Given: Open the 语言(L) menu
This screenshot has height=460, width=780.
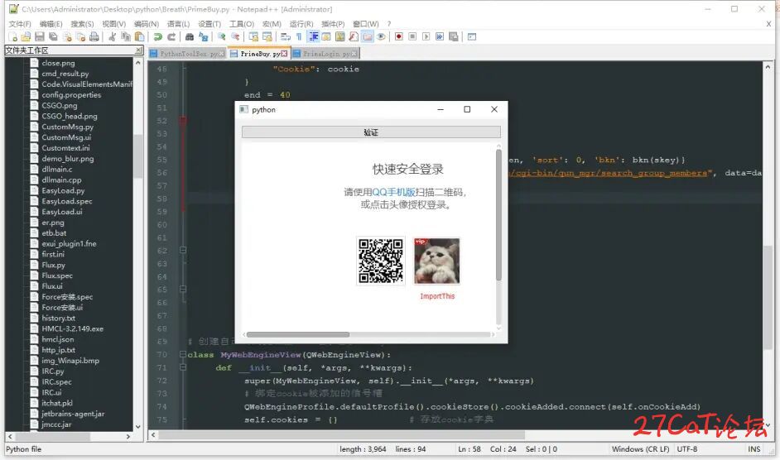Looking at the screenshot, I should [178, 24].
